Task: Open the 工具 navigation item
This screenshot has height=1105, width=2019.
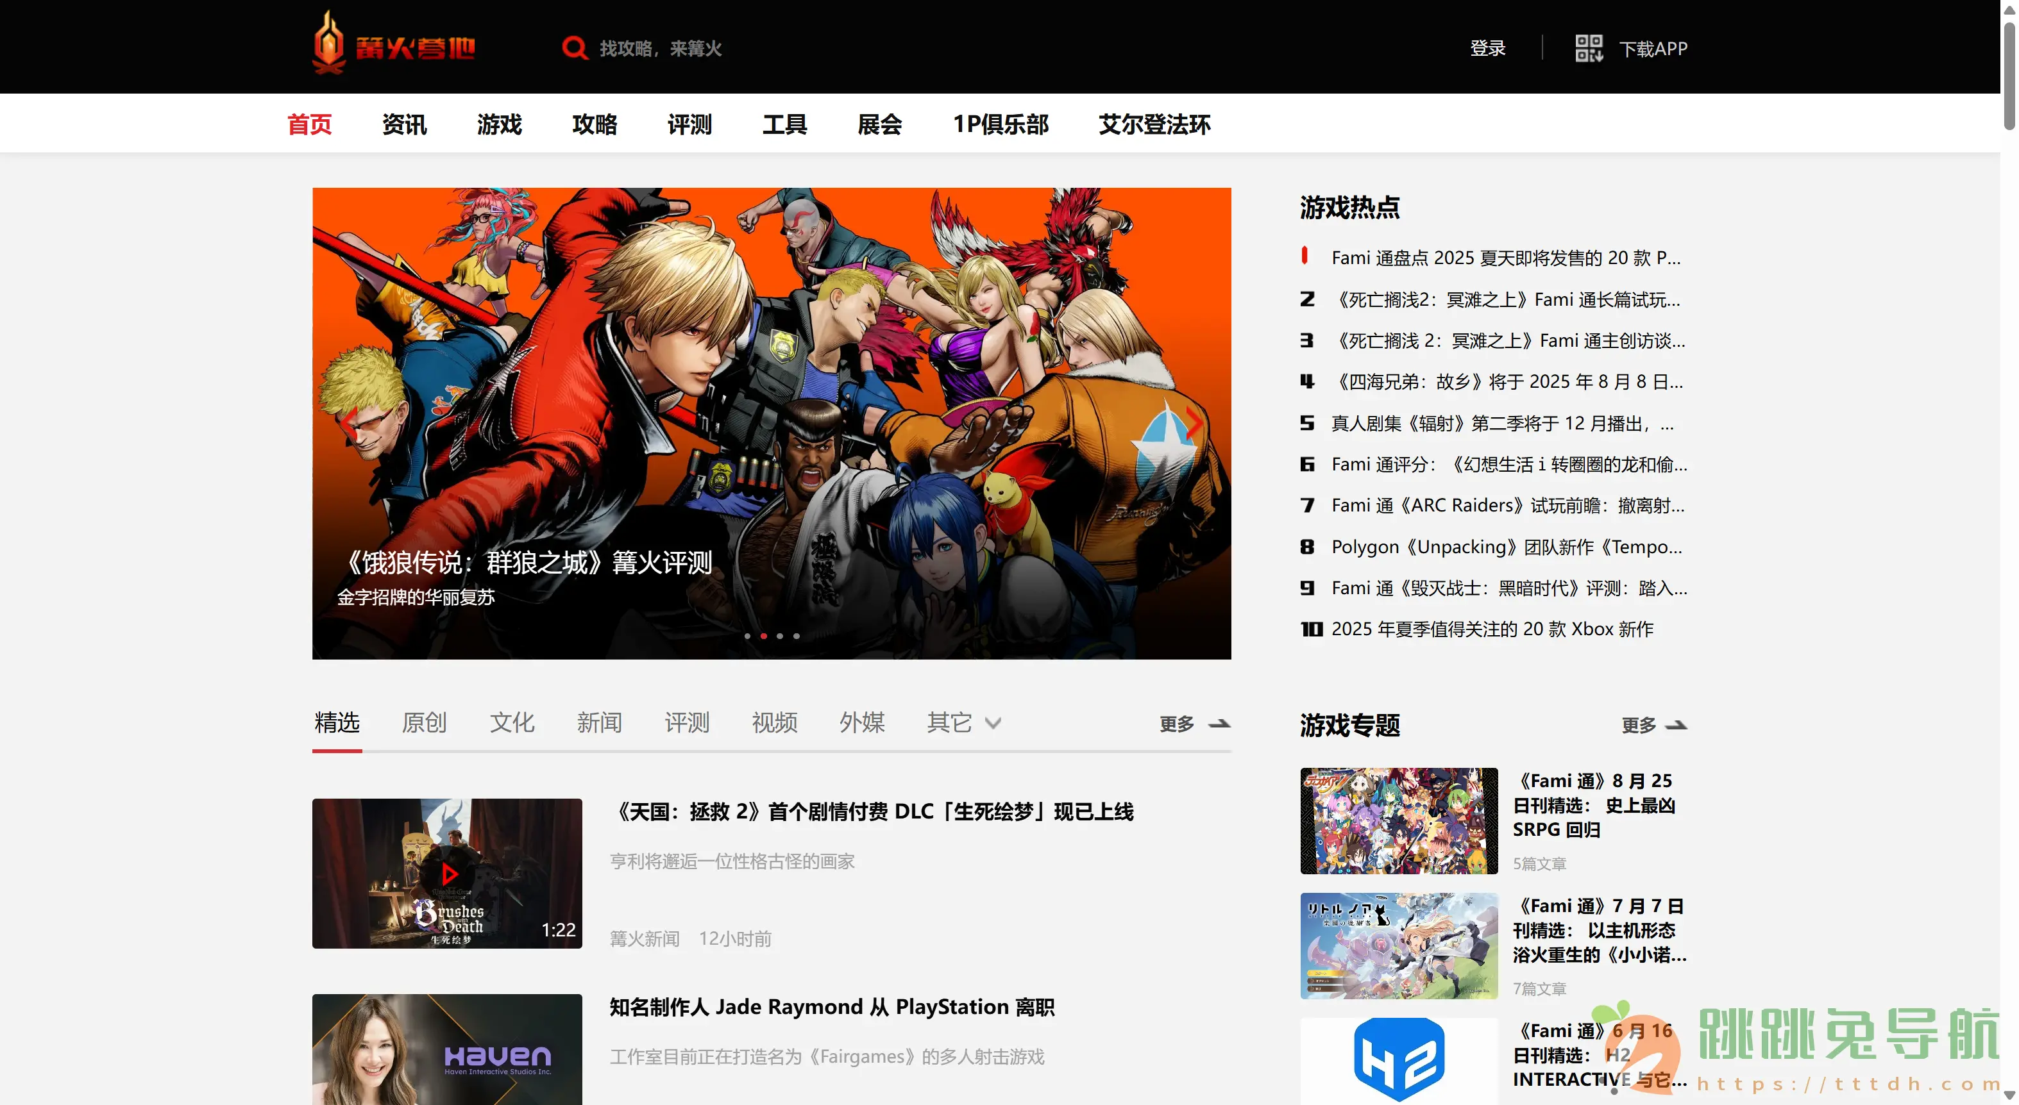Action: [784, 124]
